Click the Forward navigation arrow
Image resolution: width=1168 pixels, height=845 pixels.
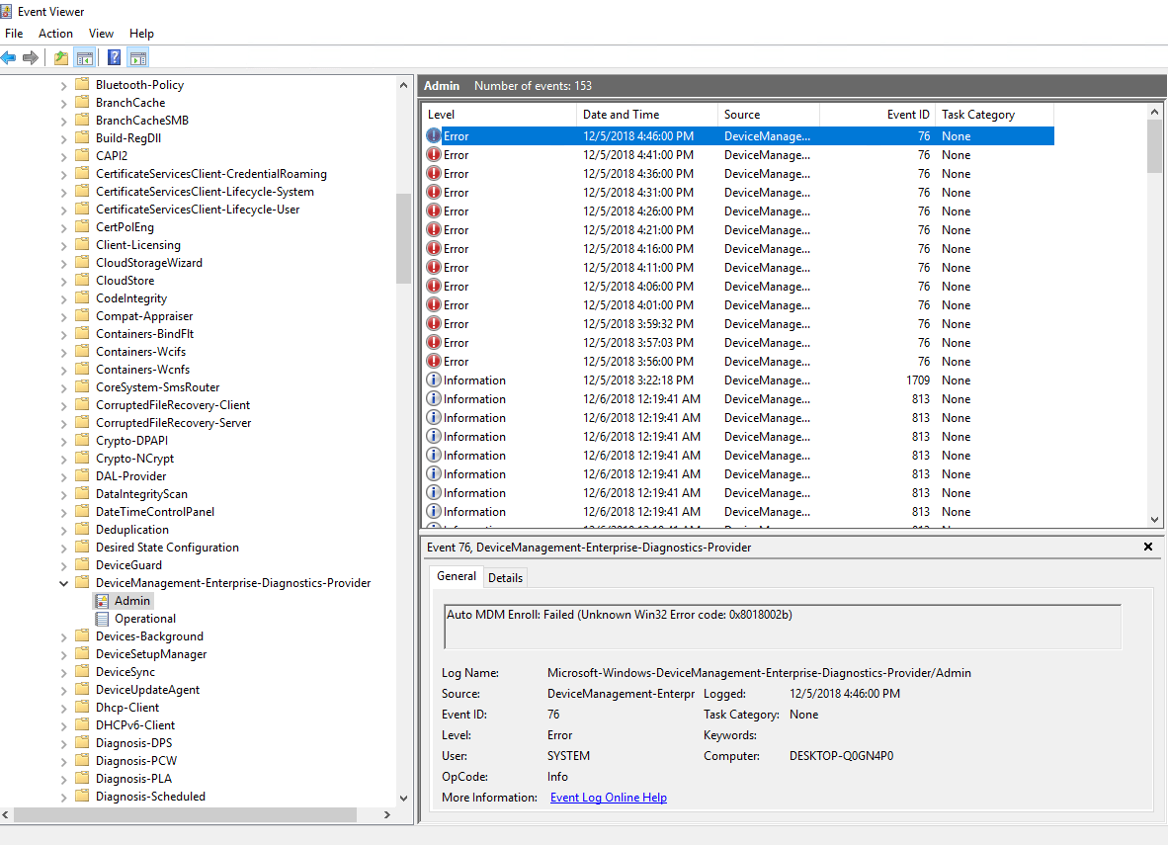tap(31, 56)
